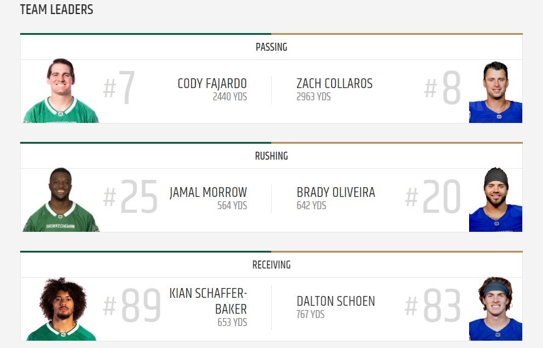The height and width of the screenshot is (348, 543).
Task: Go to Kian Schaffer-Baker's name link
Action: click(208, 301)
